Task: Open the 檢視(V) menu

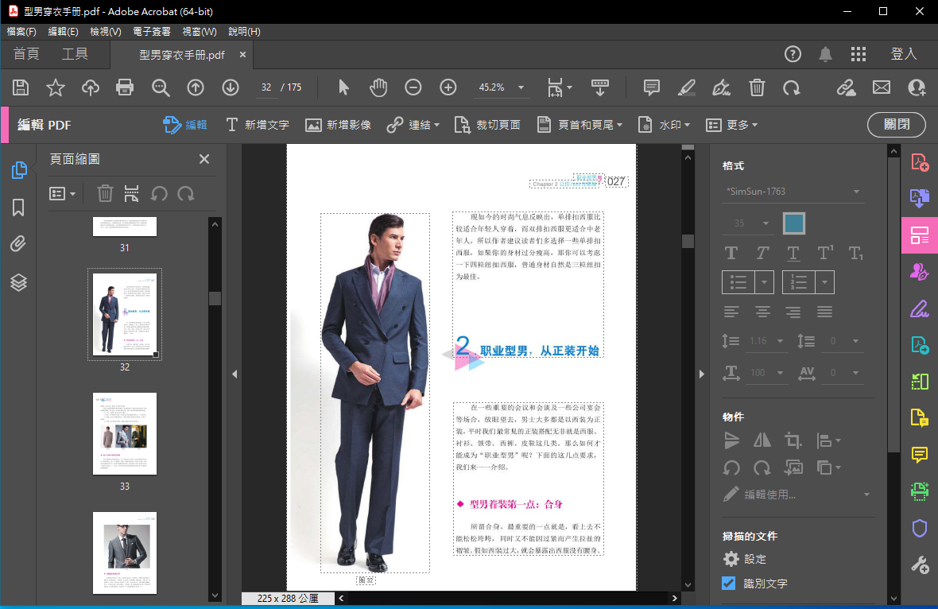Action: 106,32
